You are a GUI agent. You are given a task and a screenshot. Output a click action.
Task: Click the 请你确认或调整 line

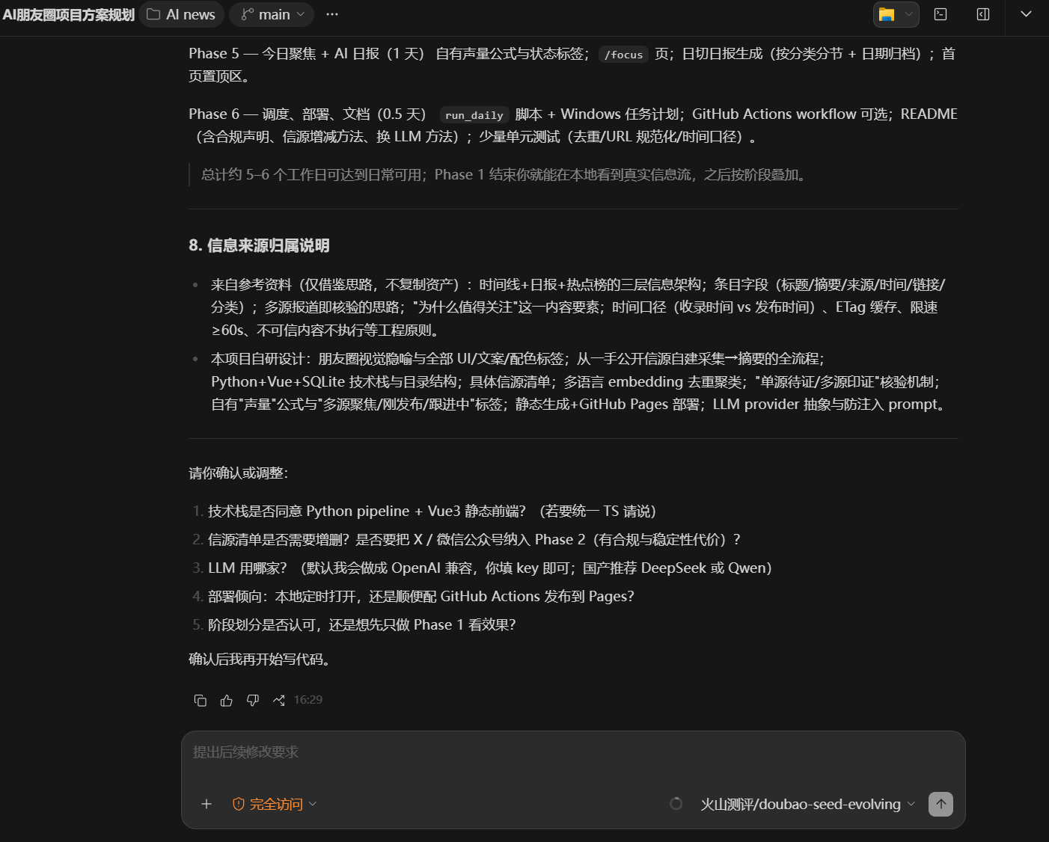tap(239, 473)
